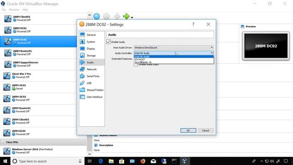This screenshot has width=293, height=165.
Task: Toggle the Enable Audio Input checkbox
Action: pos(136,65)
